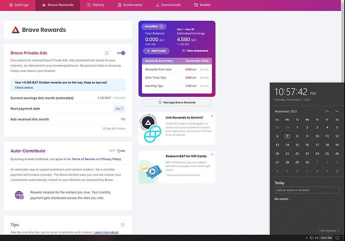The width and height of the screenshot is (345, 241).
Task: Toggle Brave Private Ads switch off
Action: pyautogui.click(x=121, y=53)
